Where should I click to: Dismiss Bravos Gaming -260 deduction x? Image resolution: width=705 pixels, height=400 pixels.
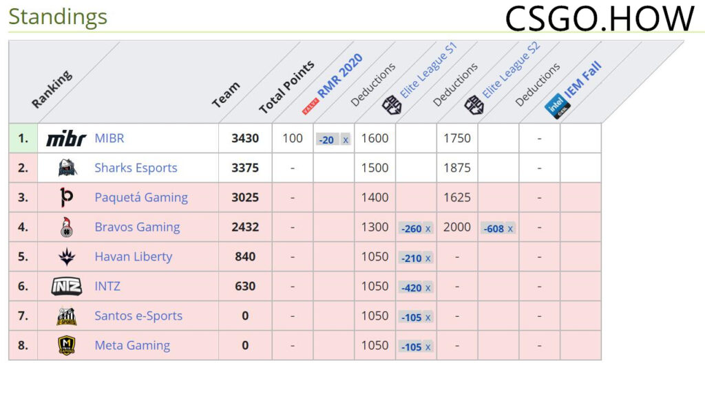[x=428, y=229]
